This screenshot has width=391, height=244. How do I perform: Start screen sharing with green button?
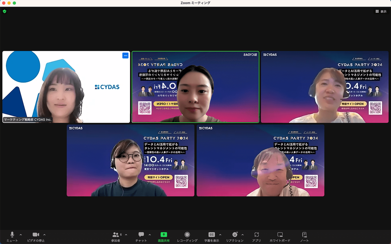164,236
